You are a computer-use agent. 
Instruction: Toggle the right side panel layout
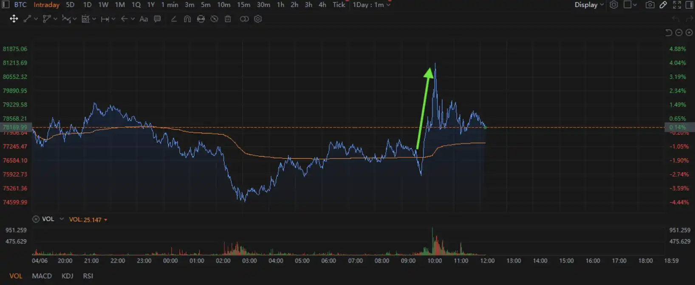pyautogui.click(x=689, y=5)
